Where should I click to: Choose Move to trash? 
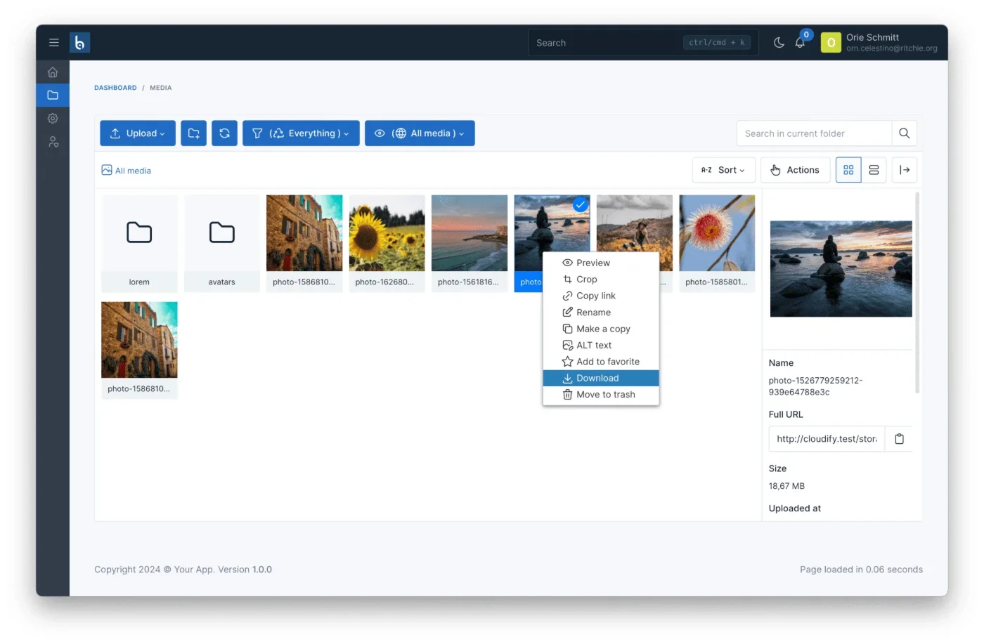[x=601, y=395]
